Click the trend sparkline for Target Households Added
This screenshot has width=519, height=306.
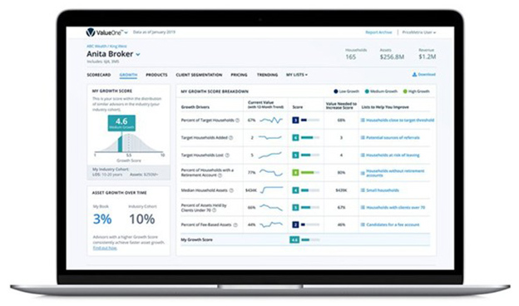click(270, 138)
